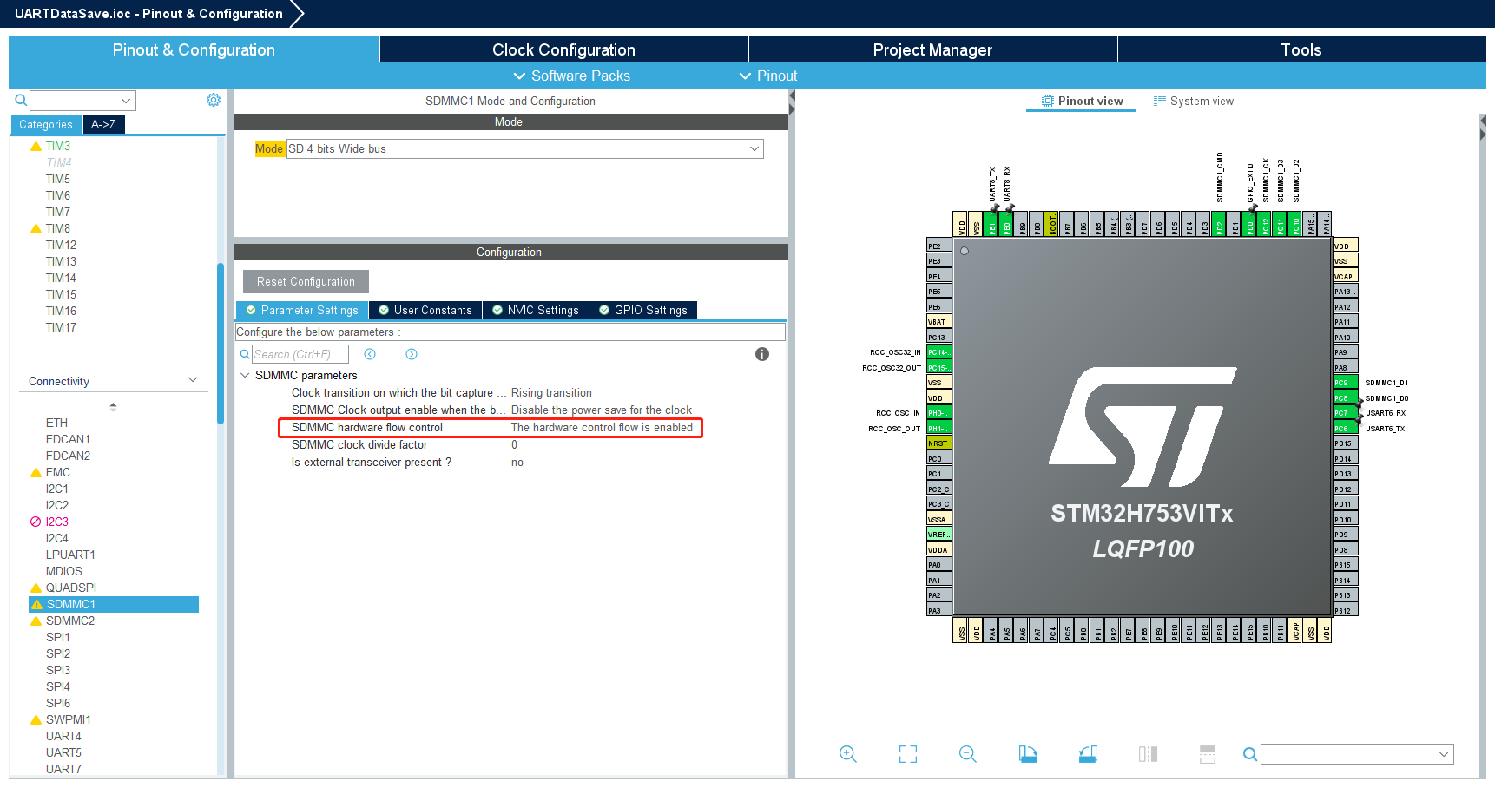Click the warning icon next to TIM3
The width and height of the screenshot is (1495, 788).
[36, 147]
